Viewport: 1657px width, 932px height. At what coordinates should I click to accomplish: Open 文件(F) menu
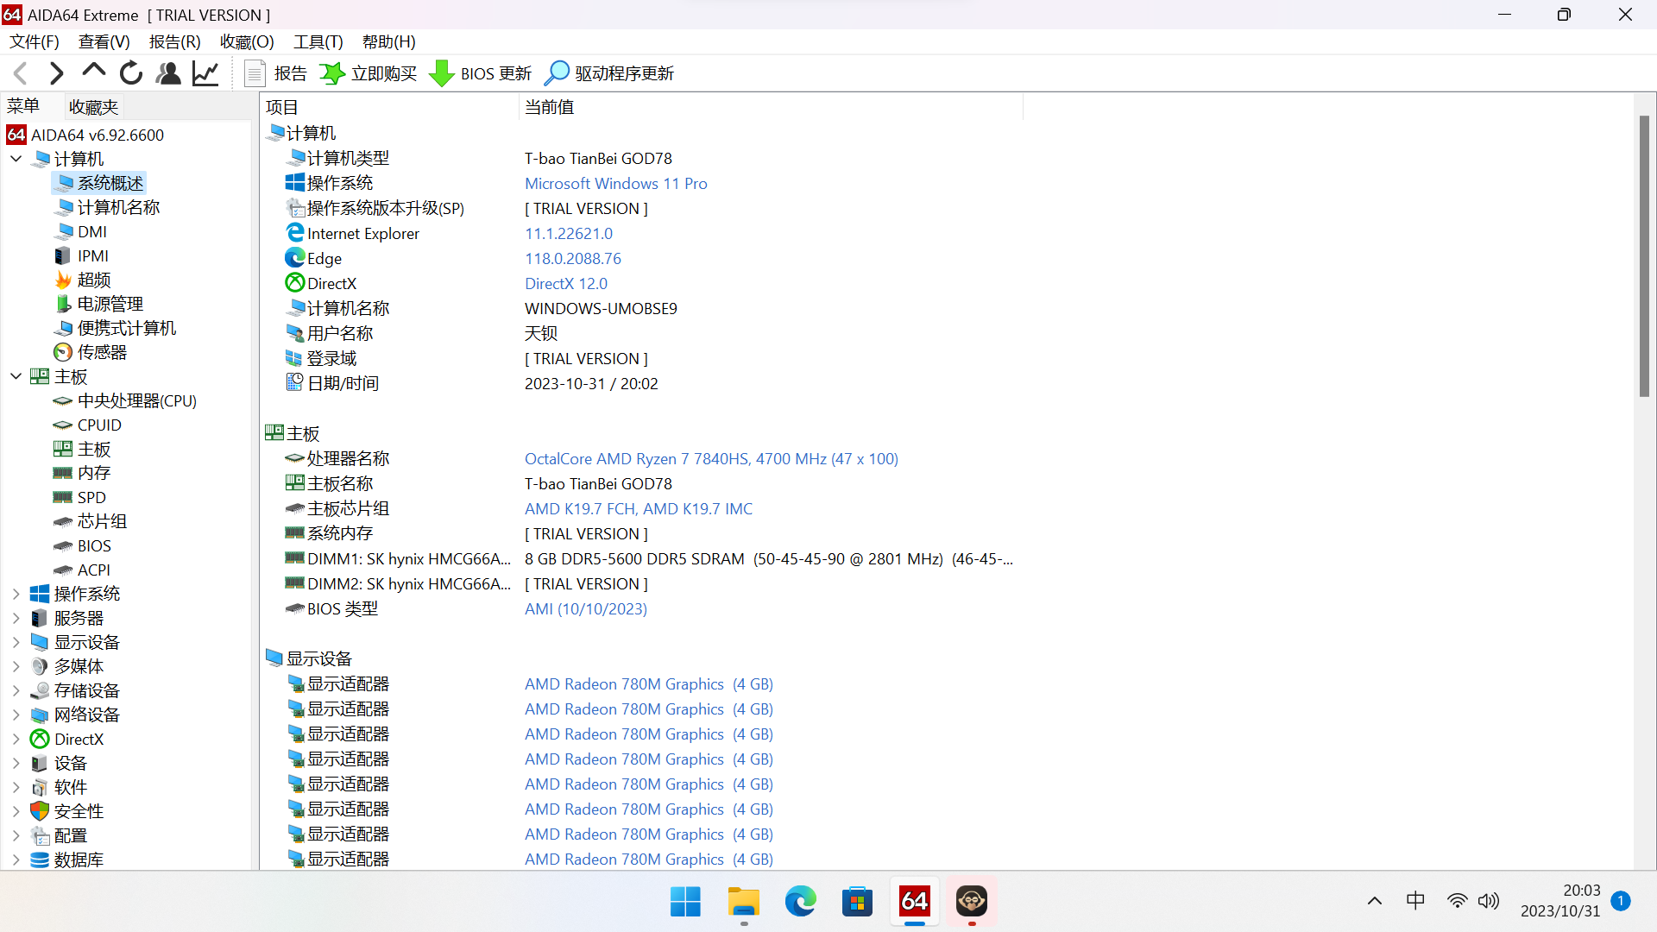[35, 41]
